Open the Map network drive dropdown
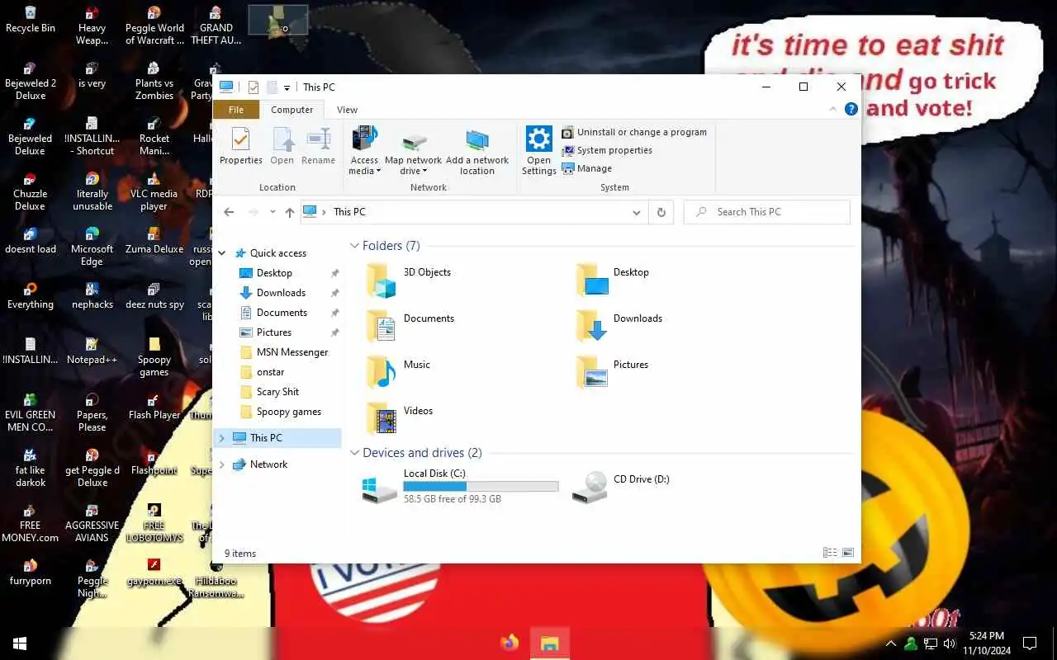This screenshot has height=660, width=1057. [x=413, y=151]
